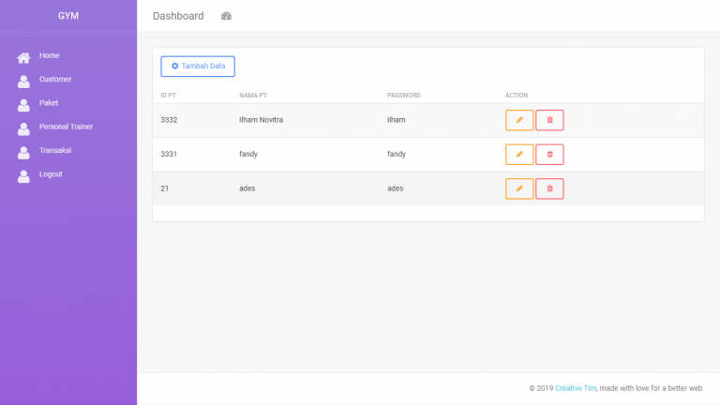
Task: Click the edit pencil for ades row
Action: click(x=519, y=188)
